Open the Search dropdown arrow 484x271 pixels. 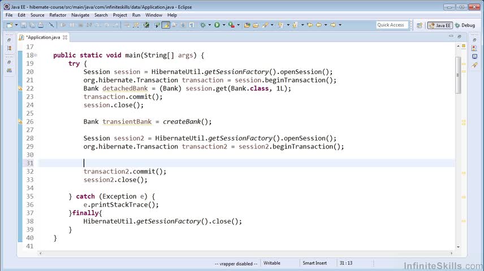tap(272, 25)
